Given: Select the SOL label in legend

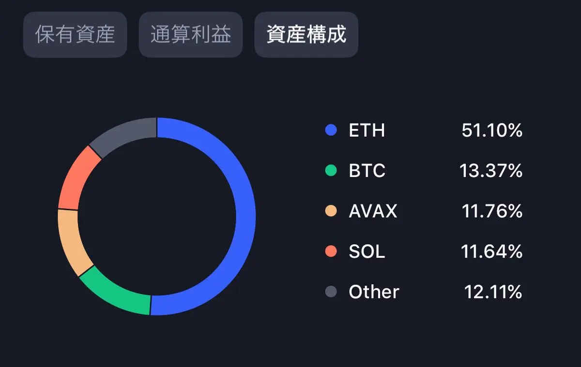Looking at the screenshot, I should pyautogui.click(x=367, y=251).
